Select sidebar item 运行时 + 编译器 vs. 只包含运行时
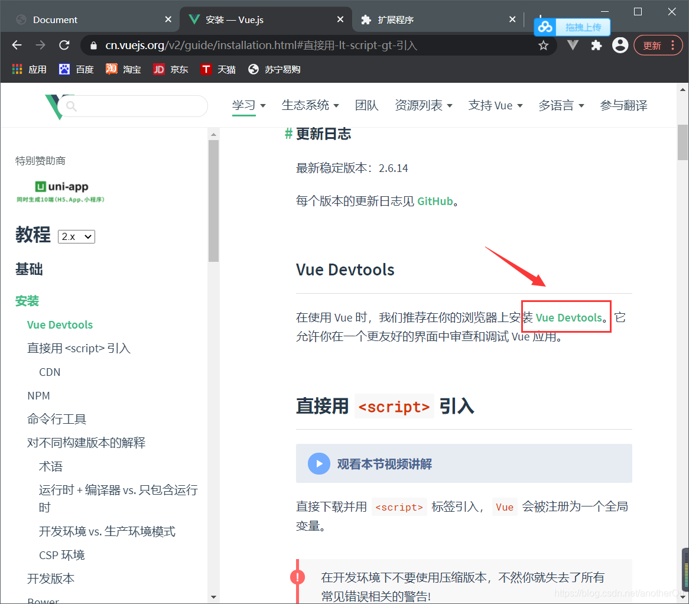 118,498
